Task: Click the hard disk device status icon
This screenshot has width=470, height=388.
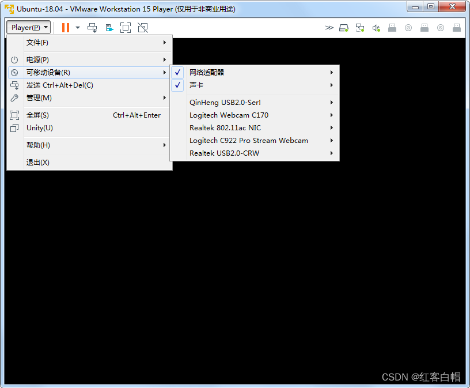Action: tap(344, 28)
